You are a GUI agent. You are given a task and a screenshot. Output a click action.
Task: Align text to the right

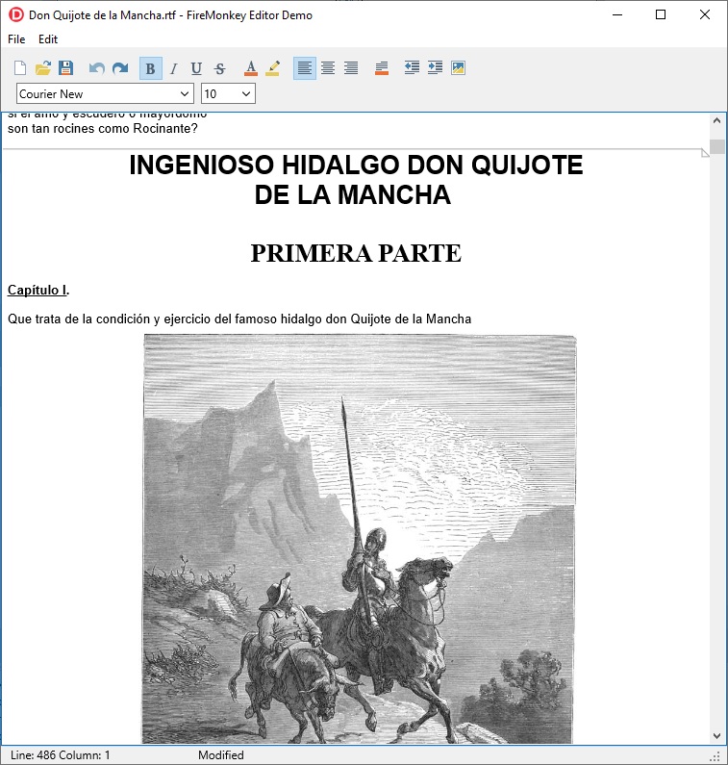(351, 67)
